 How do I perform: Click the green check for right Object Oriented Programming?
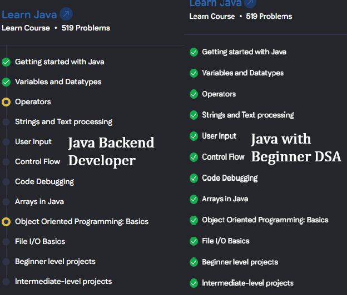(x=194, y=220)
